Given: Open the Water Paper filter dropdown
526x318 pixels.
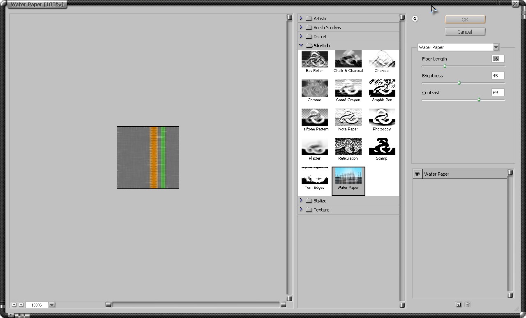Looking at the screenshot, I should click(x=496, y=47).
